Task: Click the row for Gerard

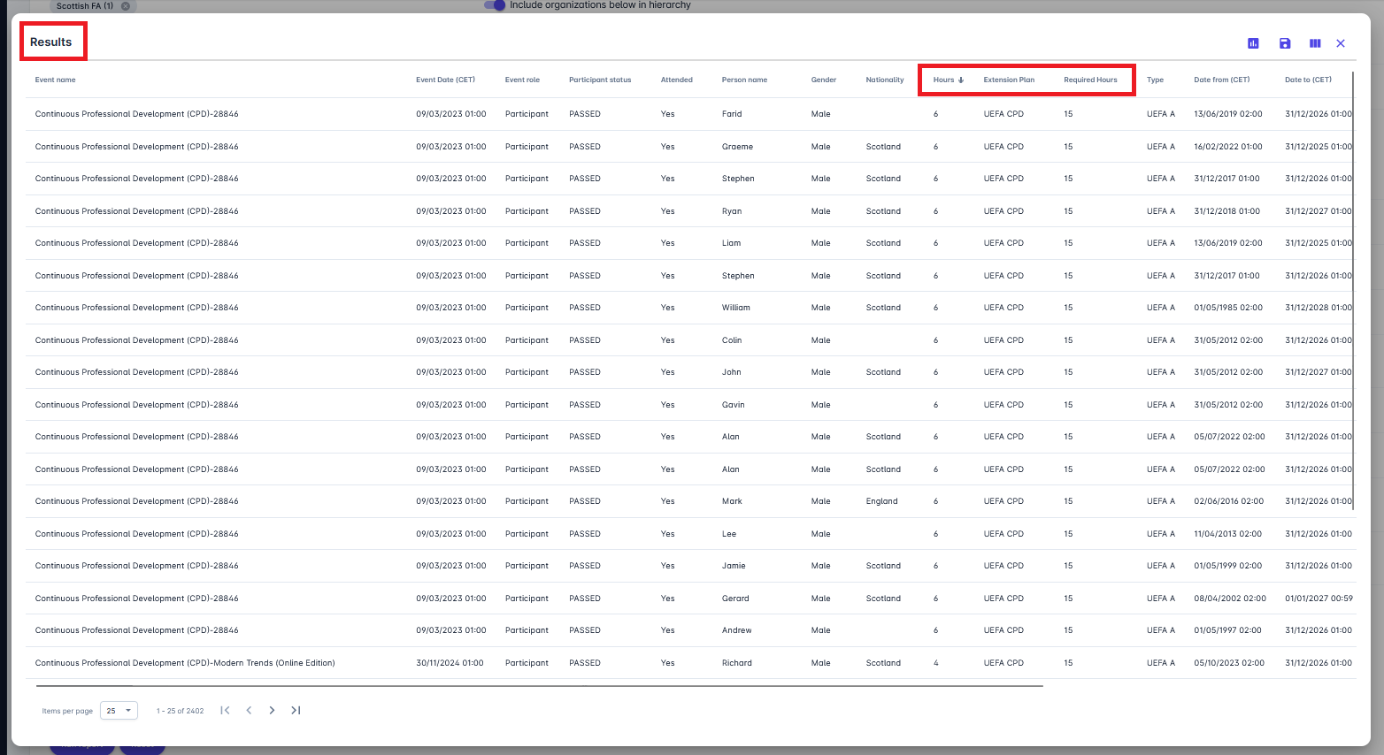Action: click(735, 599)
